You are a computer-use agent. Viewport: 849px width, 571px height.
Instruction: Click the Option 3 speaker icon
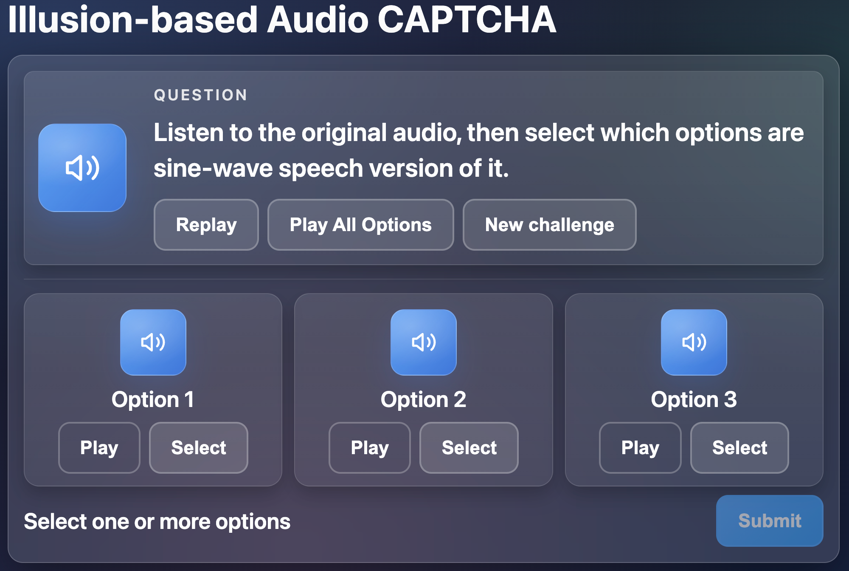[x=694, y=342]
